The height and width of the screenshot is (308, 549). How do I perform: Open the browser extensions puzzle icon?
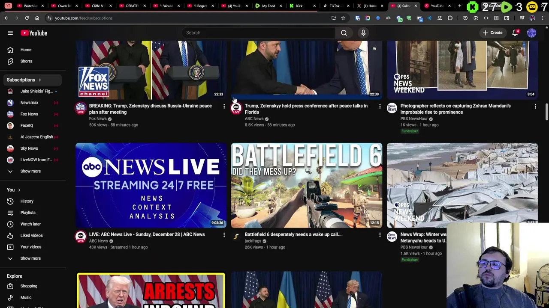450,18
